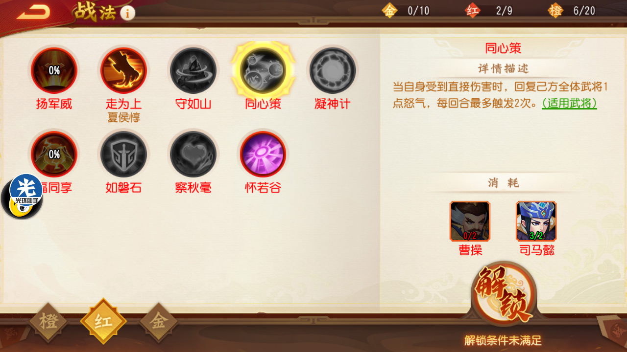Choose the 福同享 tactic with 0% label

pyautogui.click(x=54, y=154)
